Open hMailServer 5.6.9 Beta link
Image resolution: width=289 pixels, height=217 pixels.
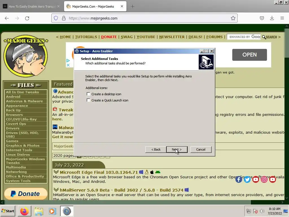click(122, 190)
